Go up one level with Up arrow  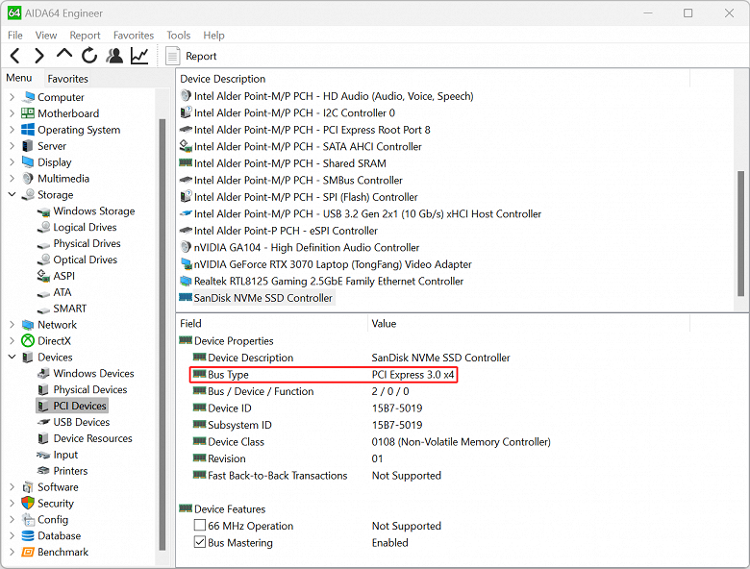coord(64,55)
